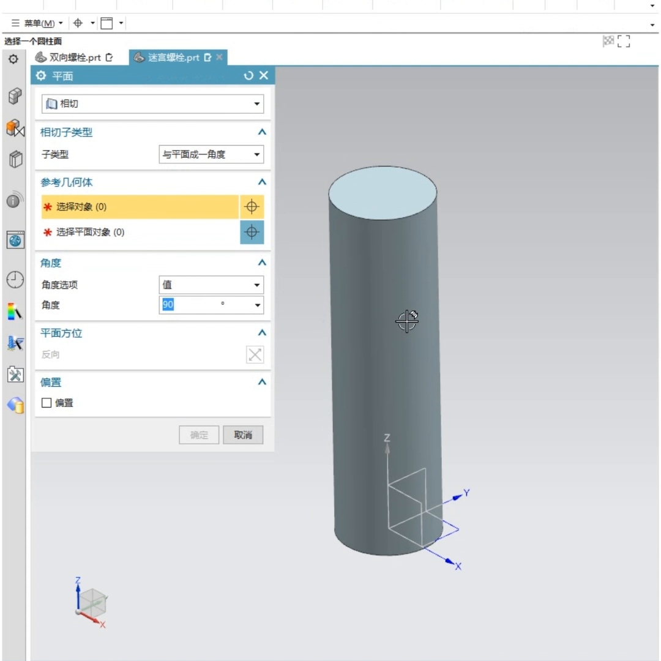The image size is (661, 661).
Task: Open the Part Navigator sidebar icon
Action: [x=15, y=159]
